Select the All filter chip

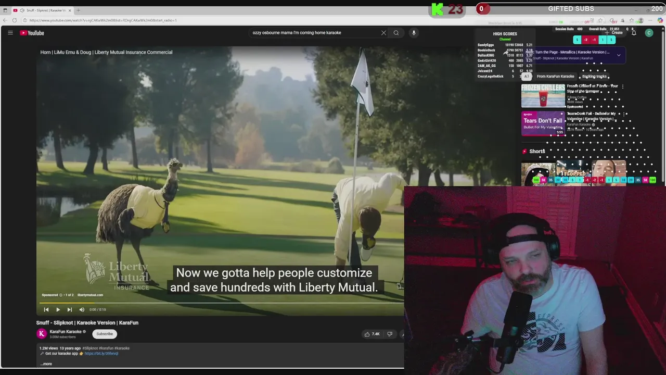pyautogui.click(x=526, y=77)
